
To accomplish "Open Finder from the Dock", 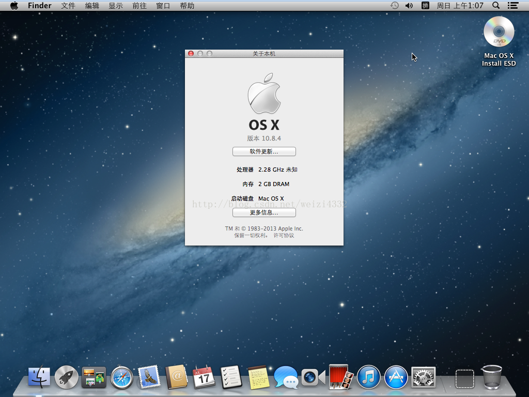I will click(x=39, y=377).
